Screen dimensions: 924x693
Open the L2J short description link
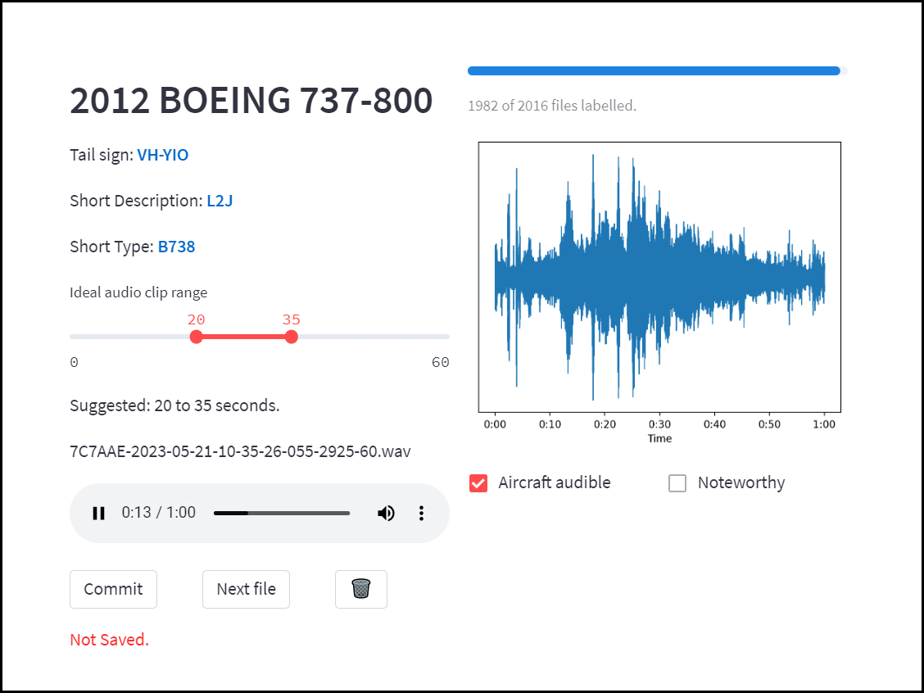point(220,201)
